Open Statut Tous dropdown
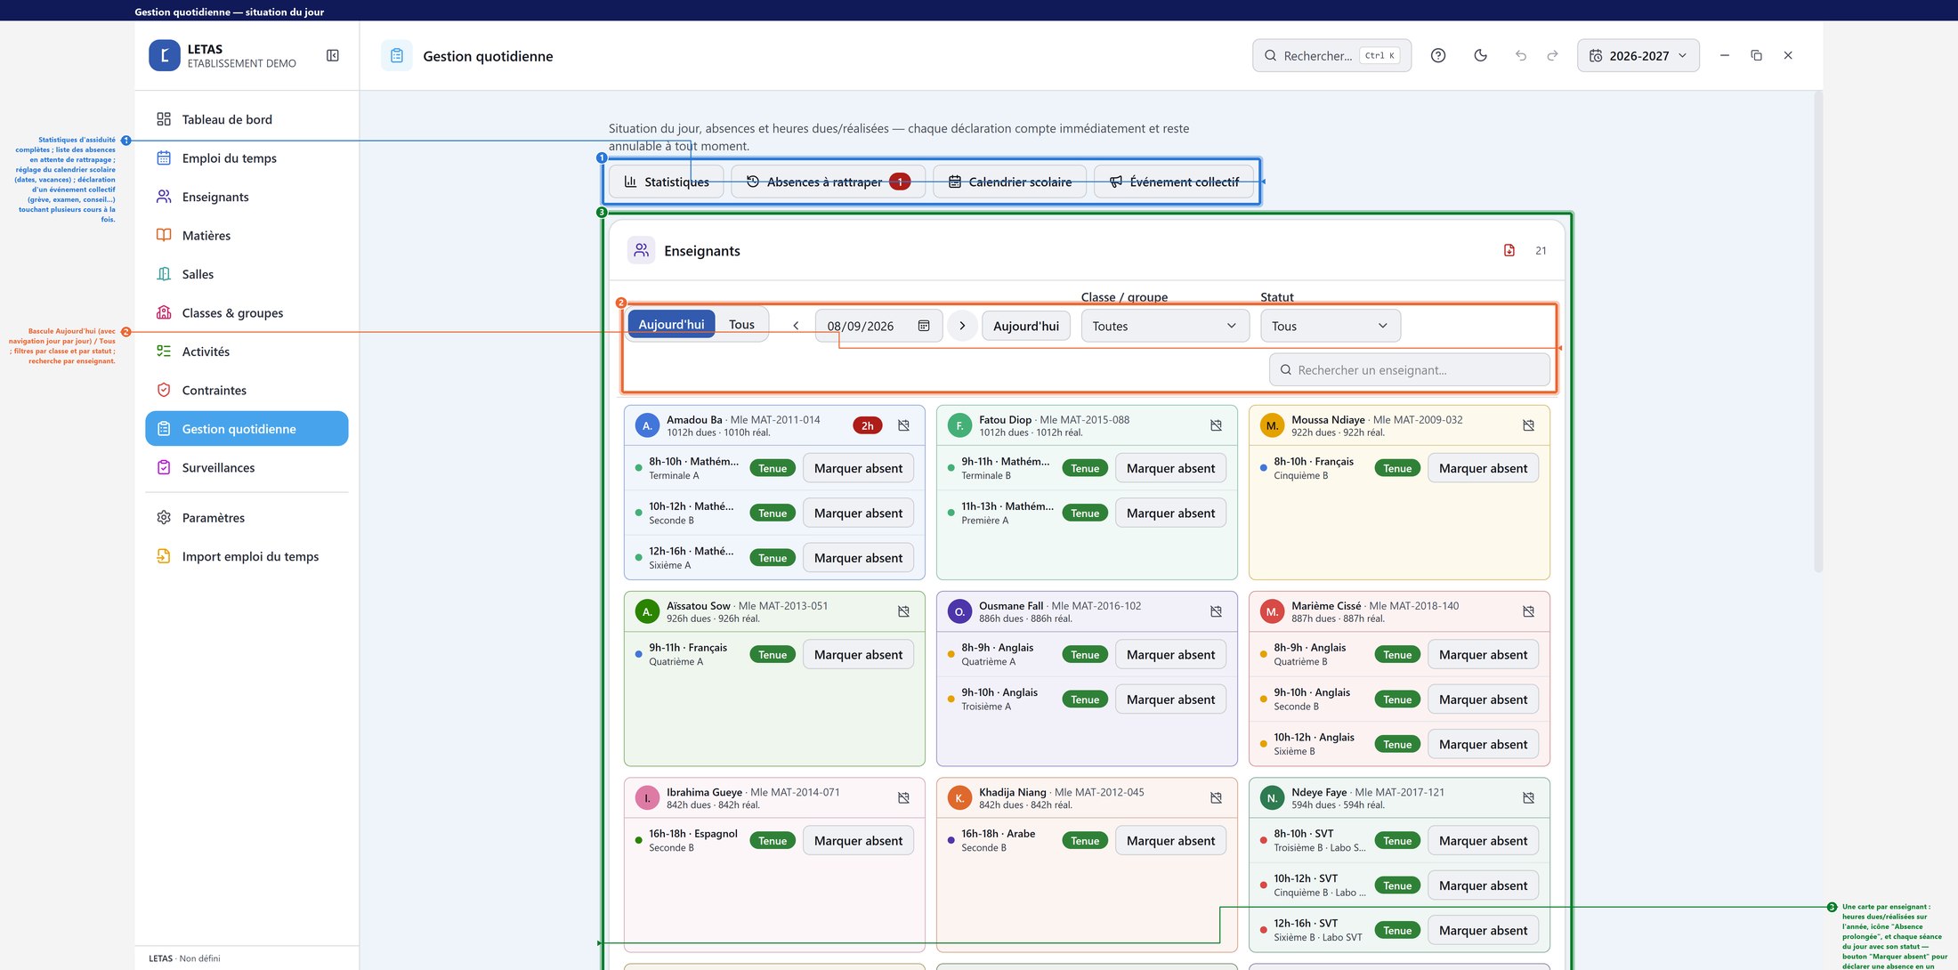The width and height of the screenshot is (1958, 970). [x=1330, y=326]
